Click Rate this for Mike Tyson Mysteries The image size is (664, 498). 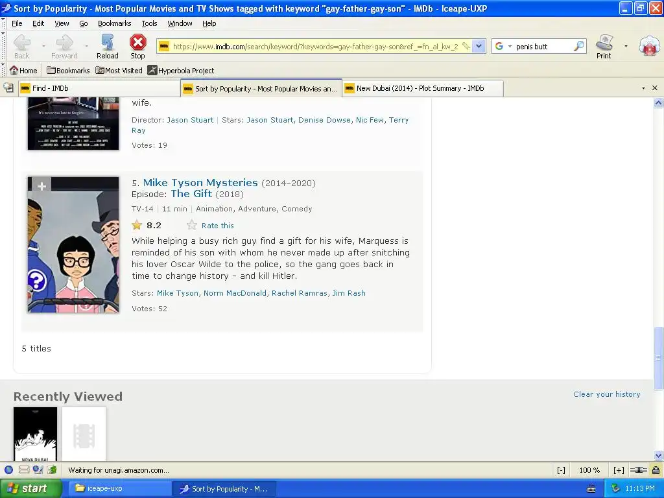(x=217, y=226)
